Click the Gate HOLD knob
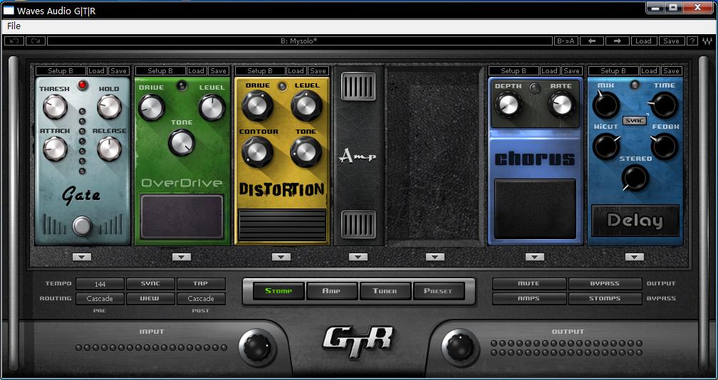 tap(109, 107)
